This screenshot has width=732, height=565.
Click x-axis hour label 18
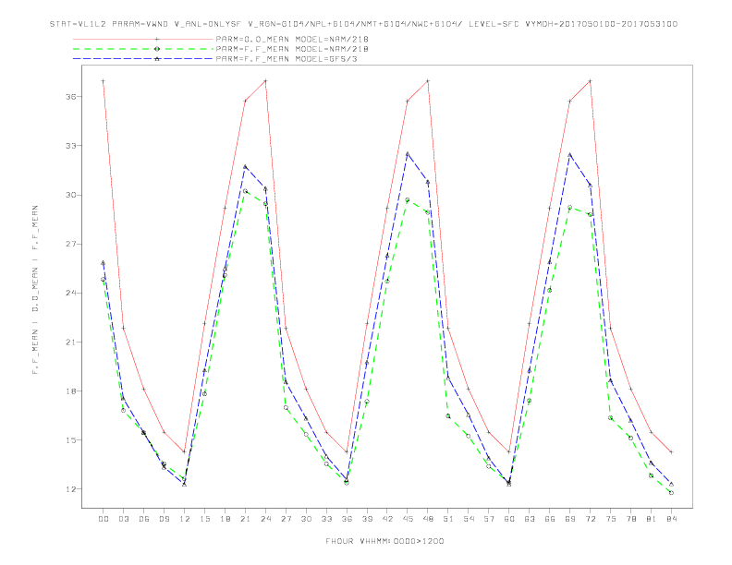click(x=225, y=519)
